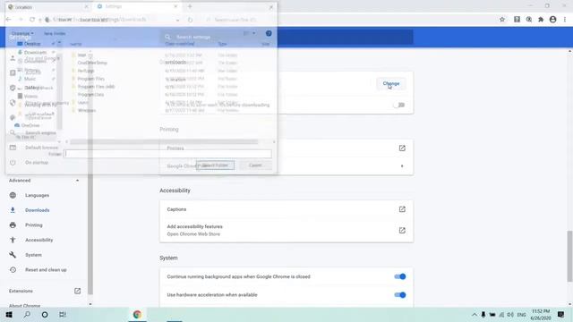Click the Search settings field
Screen dimensions: 573x322
286,37
